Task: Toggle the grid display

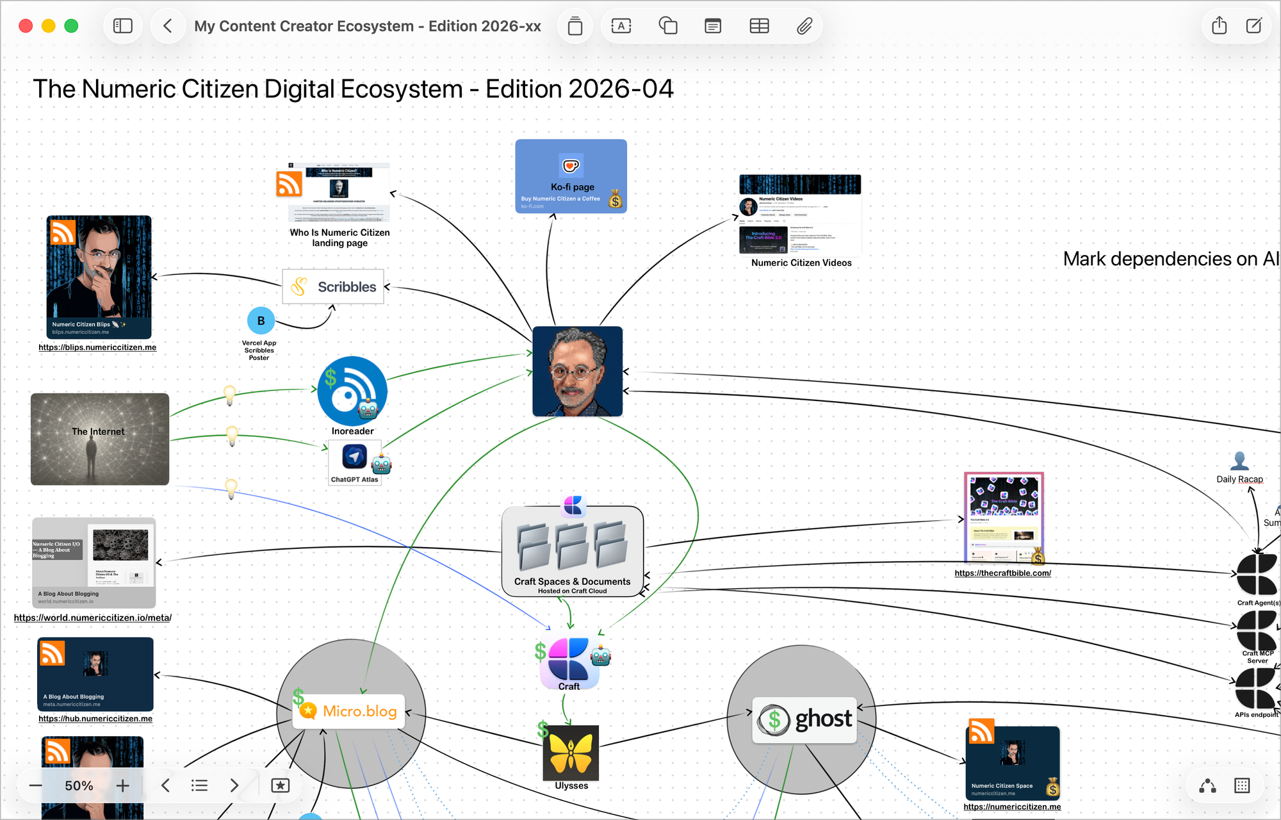Action: (1241, 785)
